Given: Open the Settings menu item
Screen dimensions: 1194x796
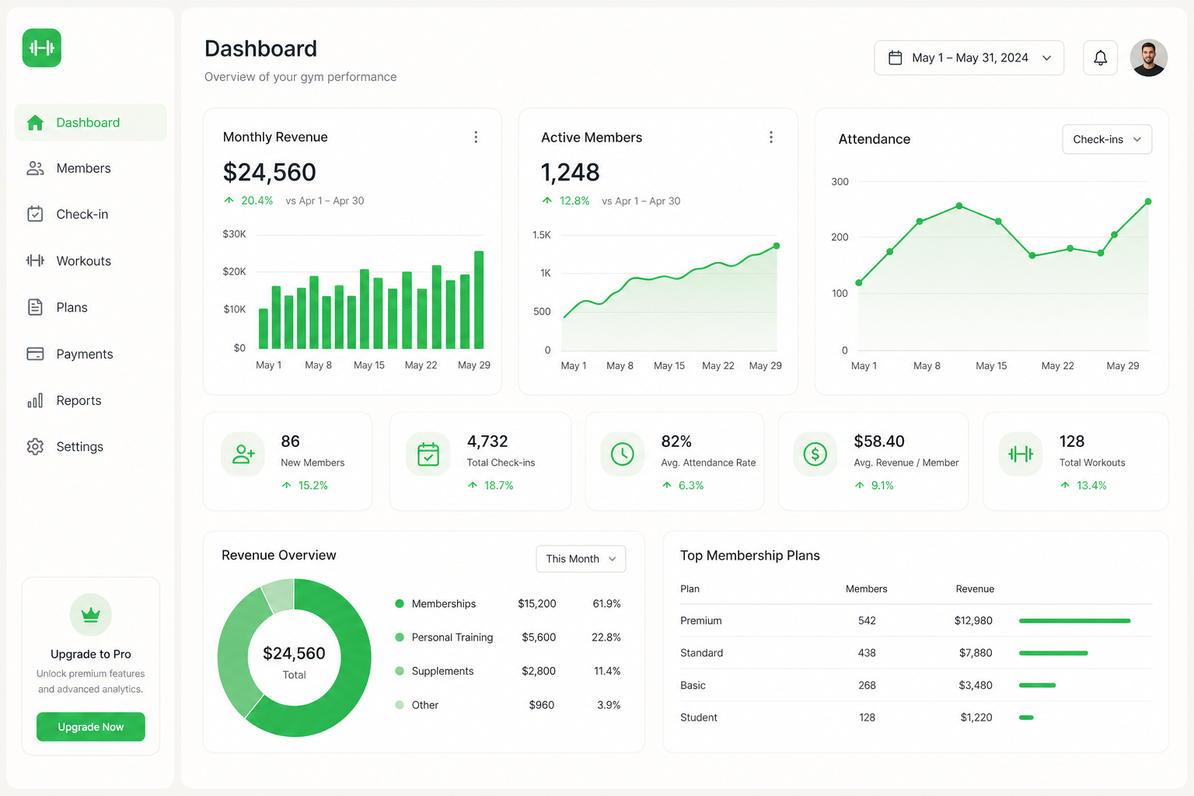Looking at the screenshot, I should [x=91, y=447].
